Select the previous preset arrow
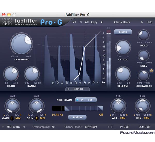Image resolution: width=155 pixels, height=142 pixels. click(102, 22)
